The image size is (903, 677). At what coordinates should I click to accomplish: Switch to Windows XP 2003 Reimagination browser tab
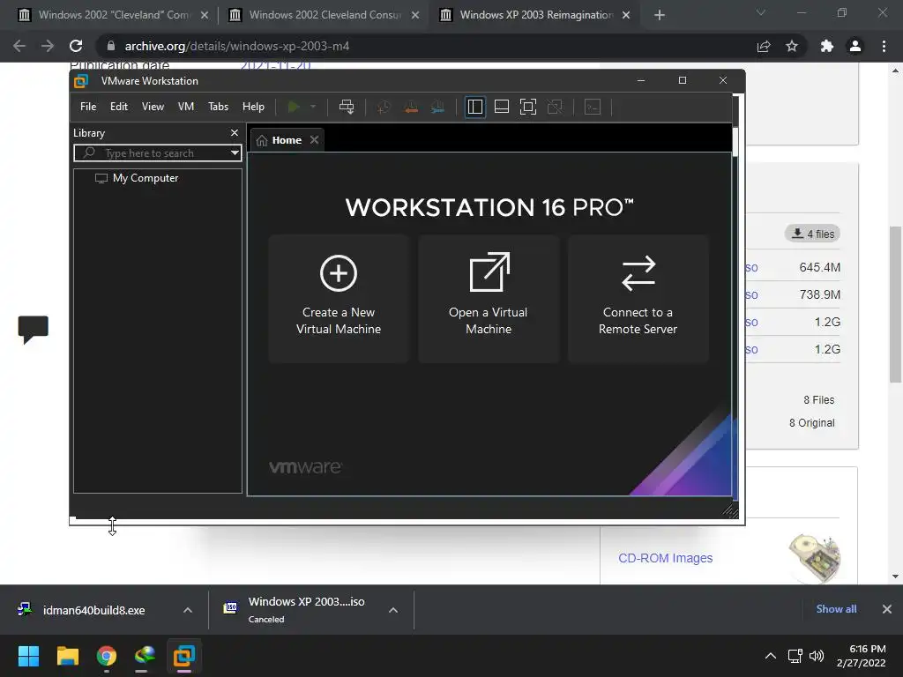click(535, 15)
